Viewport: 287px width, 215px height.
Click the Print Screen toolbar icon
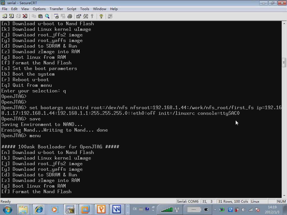coord(56,17)
